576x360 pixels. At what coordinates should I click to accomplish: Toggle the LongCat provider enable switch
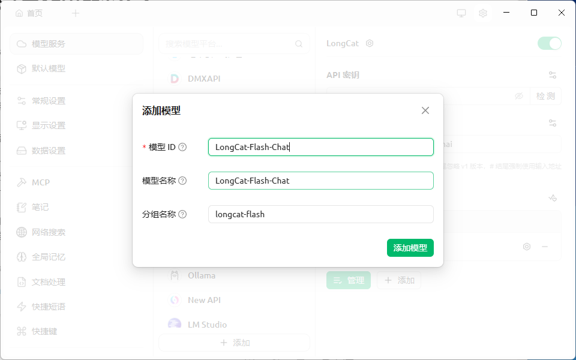click(549, 43)
